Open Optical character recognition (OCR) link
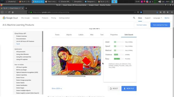 pyautogui.click(x=27, y=72)
